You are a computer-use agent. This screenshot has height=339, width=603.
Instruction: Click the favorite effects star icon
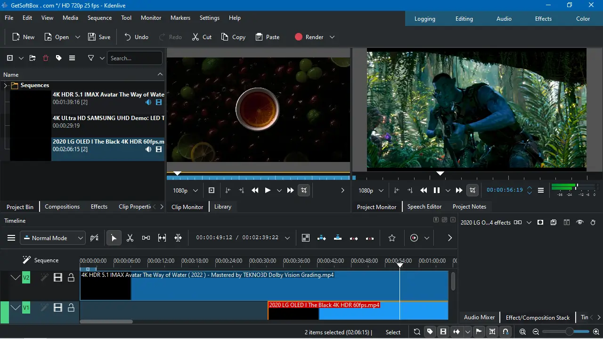point(392,238)
